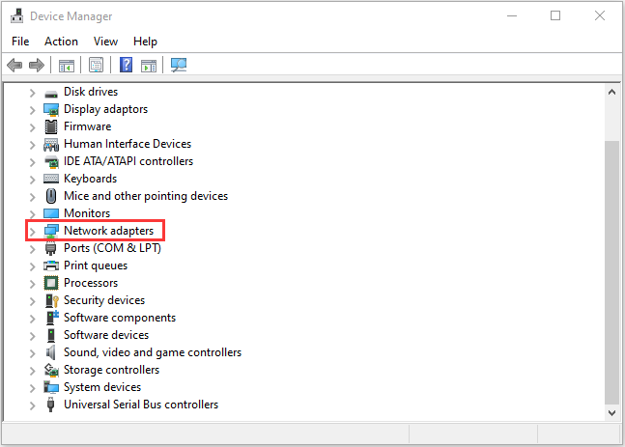Expand the Disk drives tree arrow

[32, 92]
